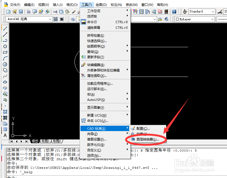
Task: Select the Gradient fill tool
Action: point(5,118)
